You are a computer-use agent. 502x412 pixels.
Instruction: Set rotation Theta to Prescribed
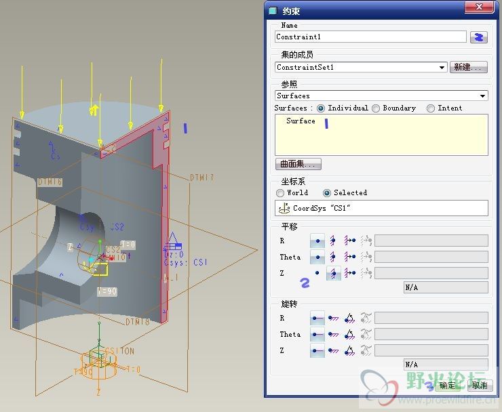pos(350,334)
